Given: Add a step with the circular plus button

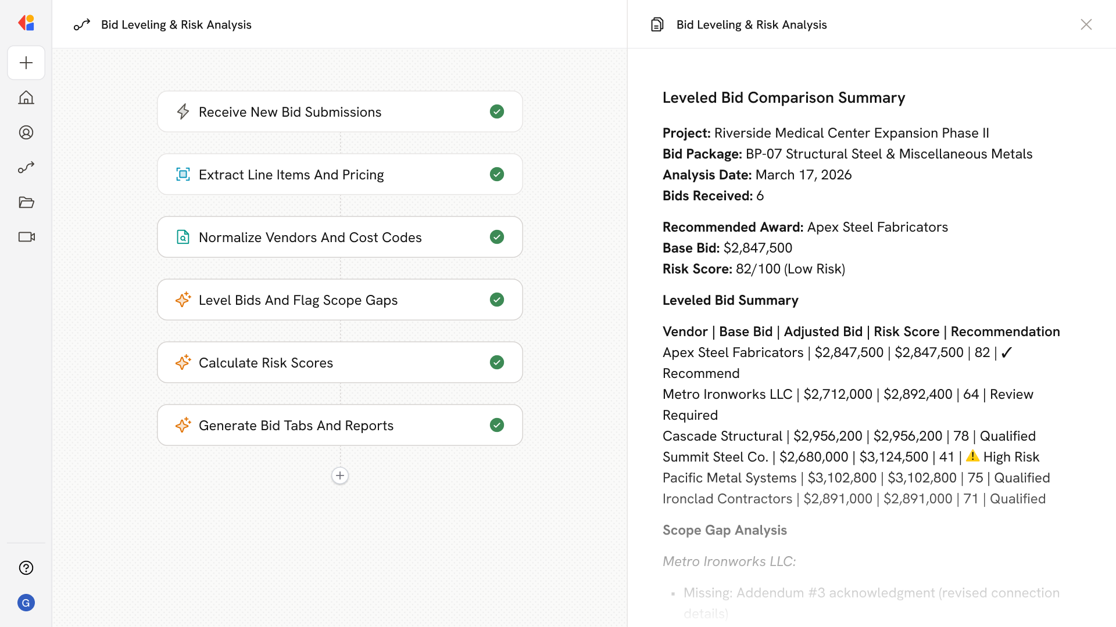Looking at the screenshot, I should click(340, 475).
